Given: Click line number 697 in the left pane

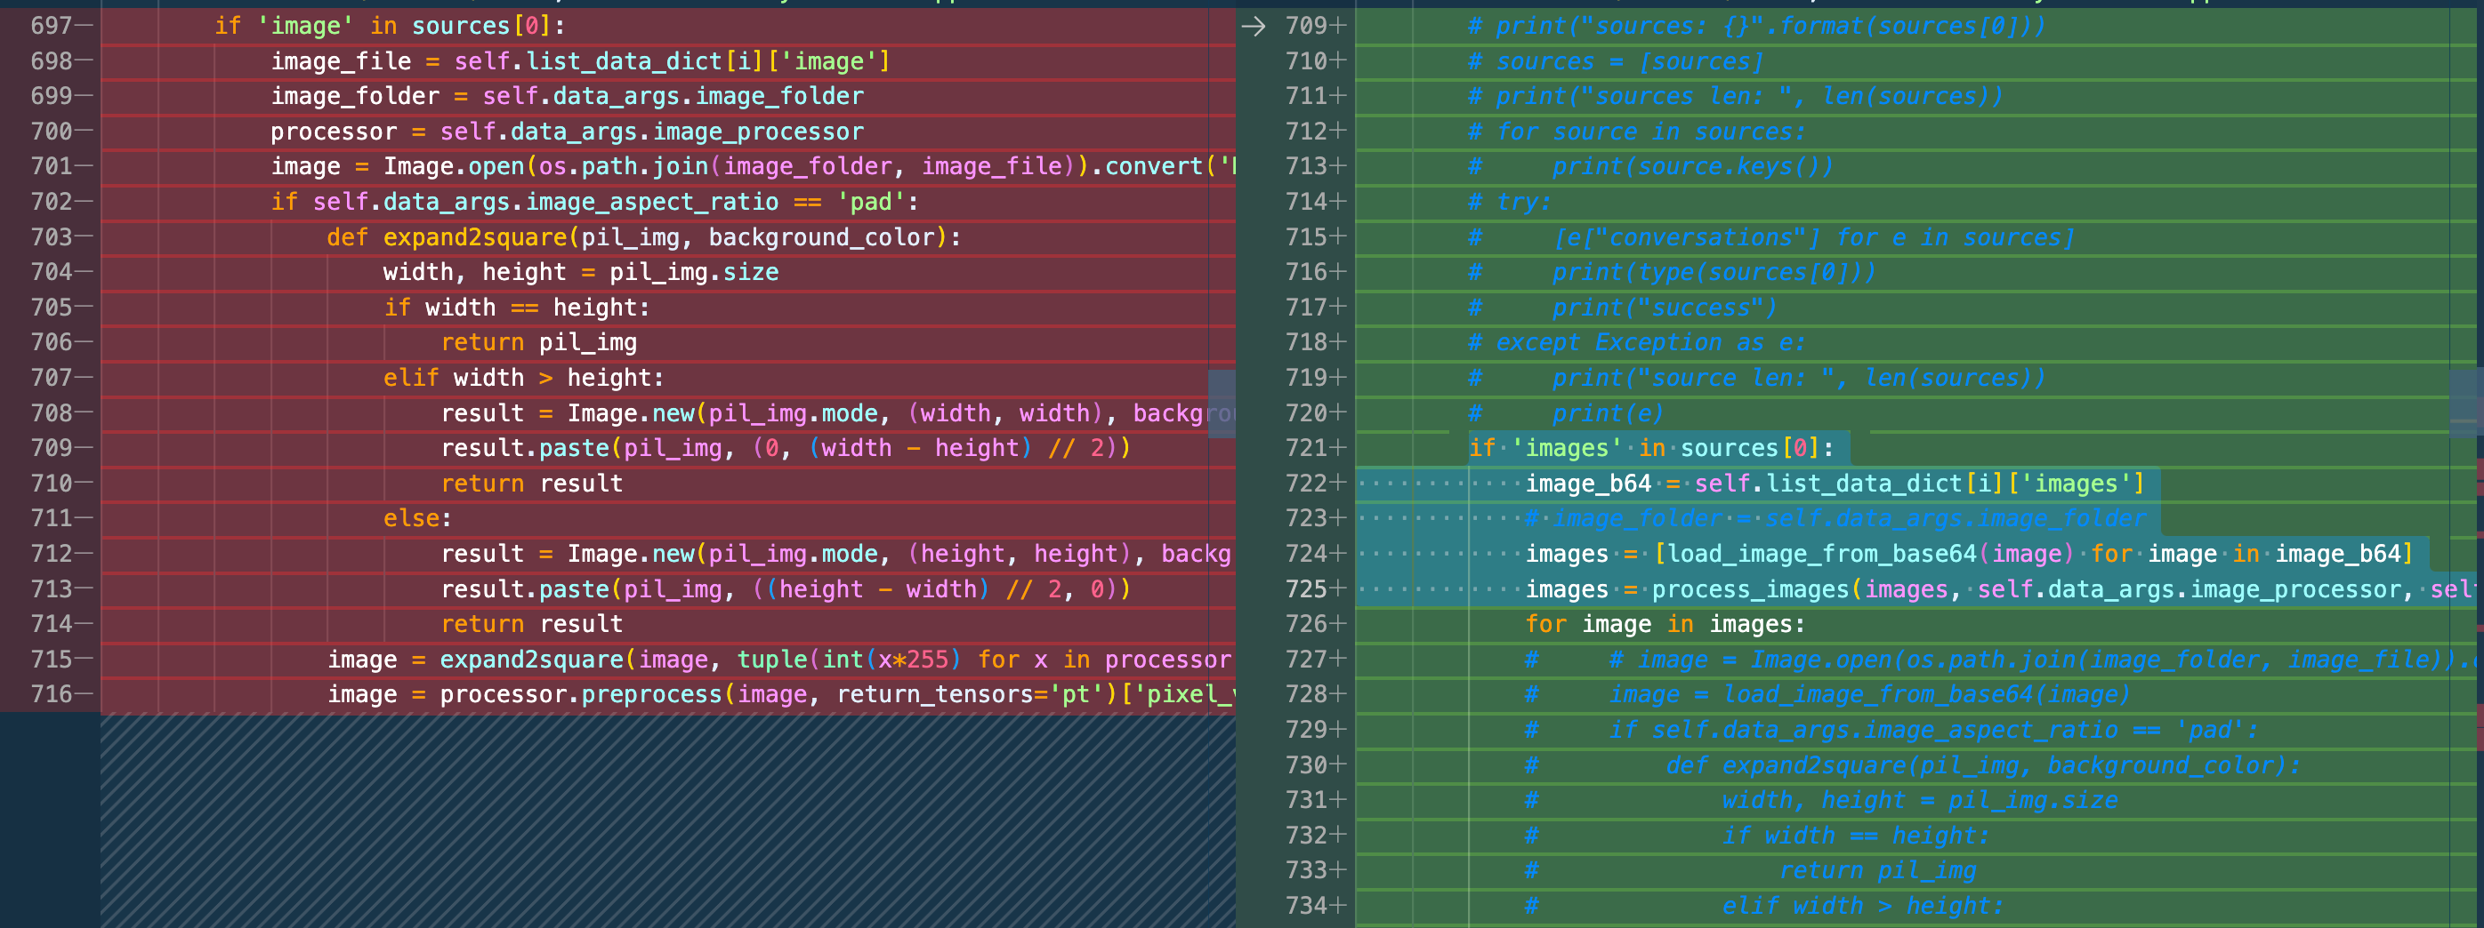Looking at the screenshot, I should pos(51,26).
